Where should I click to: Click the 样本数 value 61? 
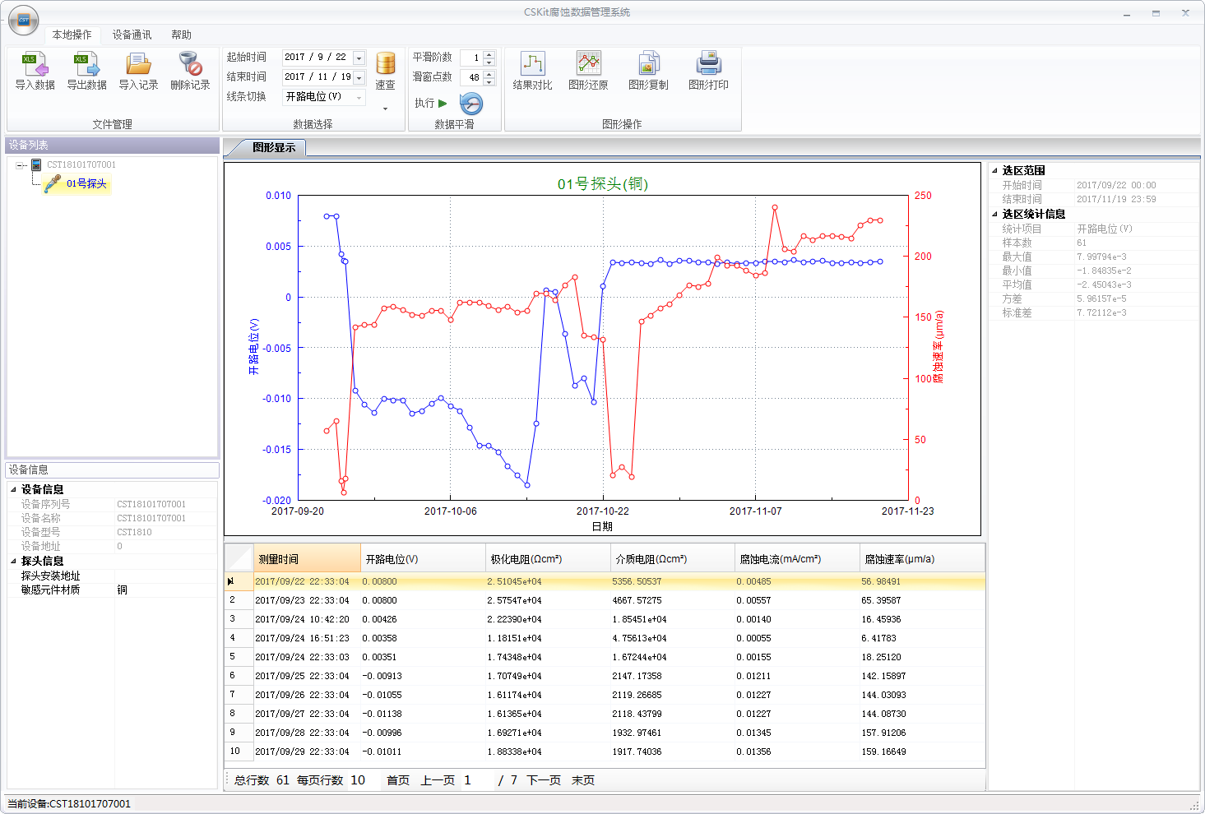(1082, 243)
